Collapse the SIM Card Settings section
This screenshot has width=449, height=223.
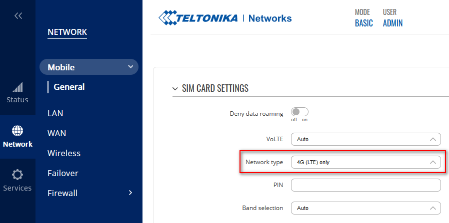pos(175,89)
